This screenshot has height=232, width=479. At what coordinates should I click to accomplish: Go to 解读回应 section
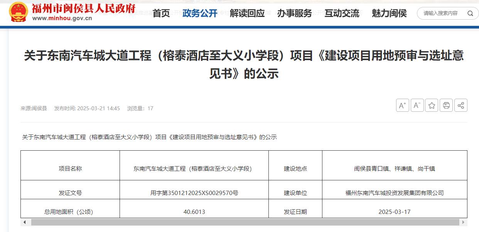(x=247, y=13)
